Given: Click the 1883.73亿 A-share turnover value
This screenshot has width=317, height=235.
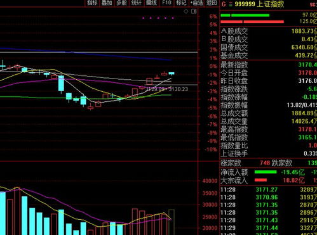Looking at the screenshot, I should pyautogui.click(x=304, y=31).
